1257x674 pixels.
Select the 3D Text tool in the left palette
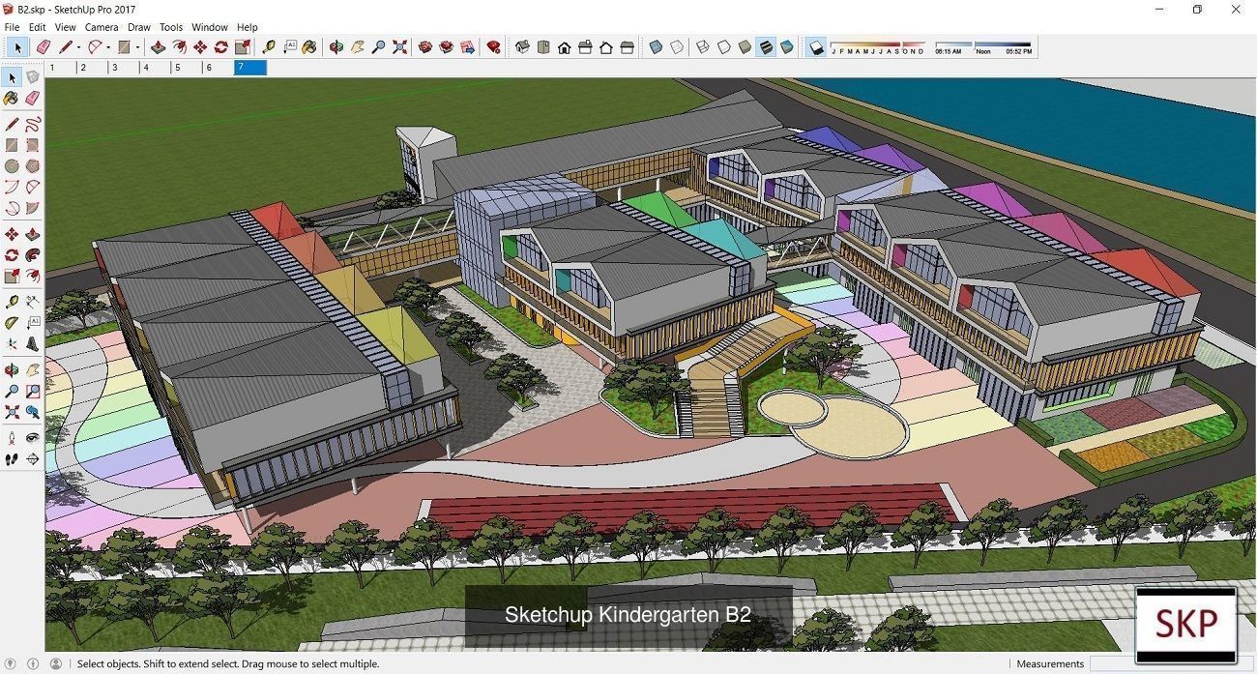pos(33,344)
